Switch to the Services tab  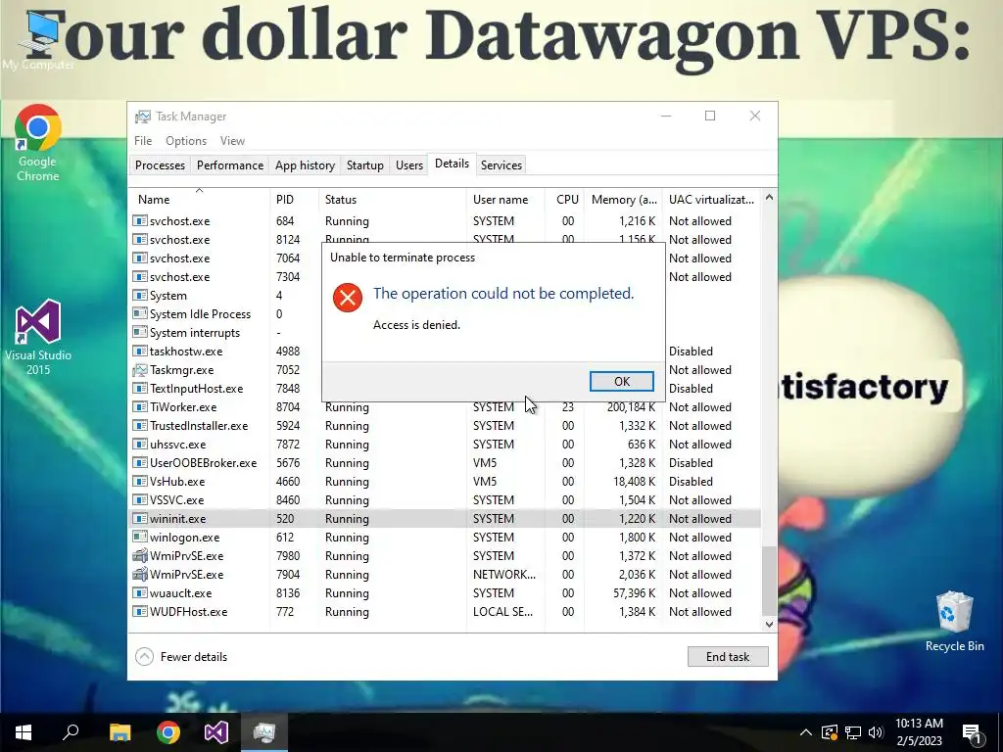pyautogui.click(x=501, y=164)
